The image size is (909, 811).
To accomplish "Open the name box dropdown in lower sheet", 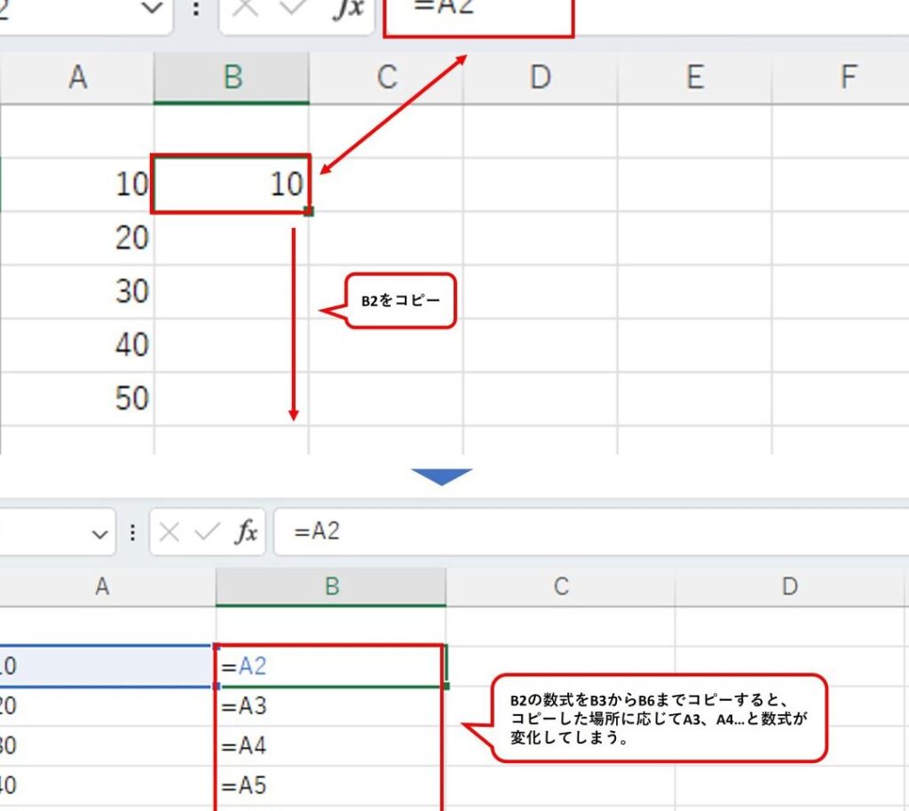I will [x=100, y=533].
